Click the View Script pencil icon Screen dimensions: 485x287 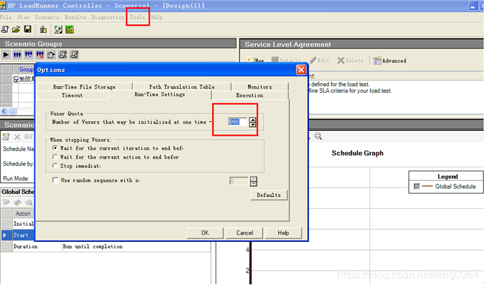coord(75,55)
